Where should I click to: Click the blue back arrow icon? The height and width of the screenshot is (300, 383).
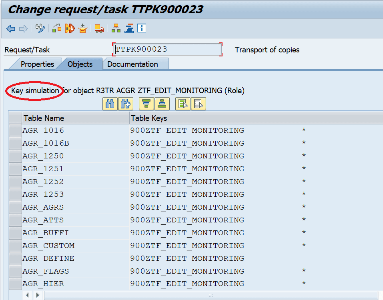point(11,28)
